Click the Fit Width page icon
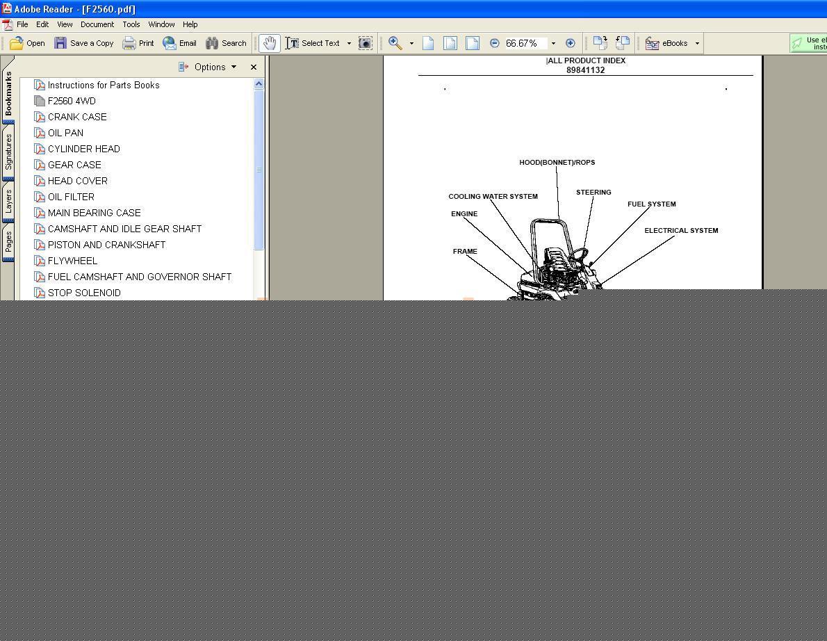Screen dimensions: 827x641 click(x=473, y=43)
